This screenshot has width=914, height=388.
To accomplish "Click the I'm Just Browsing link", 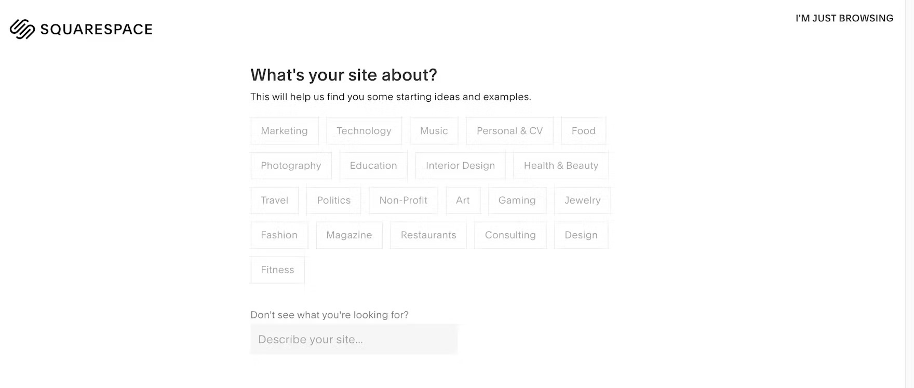I will tap(844, 18).
